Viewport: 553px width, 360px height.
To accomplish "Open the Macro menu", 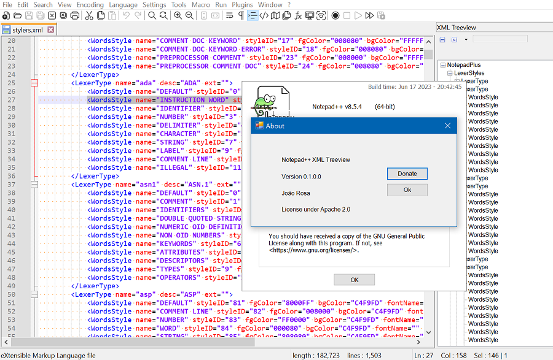I will pos(201,4).
